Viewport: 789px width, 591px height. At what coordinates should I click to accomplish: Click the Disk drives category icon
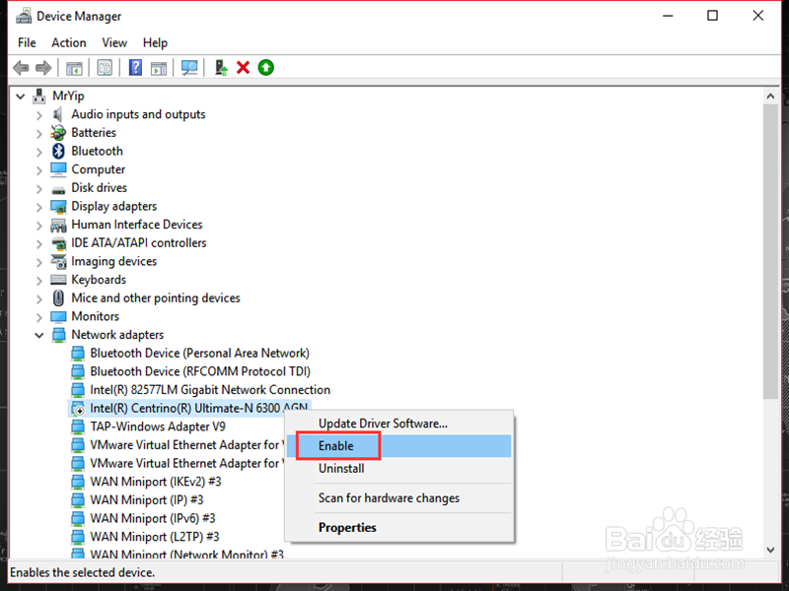(58, 189)
